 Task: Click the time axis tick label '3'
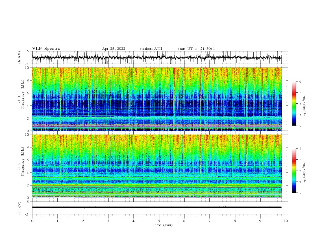(108, 221)
